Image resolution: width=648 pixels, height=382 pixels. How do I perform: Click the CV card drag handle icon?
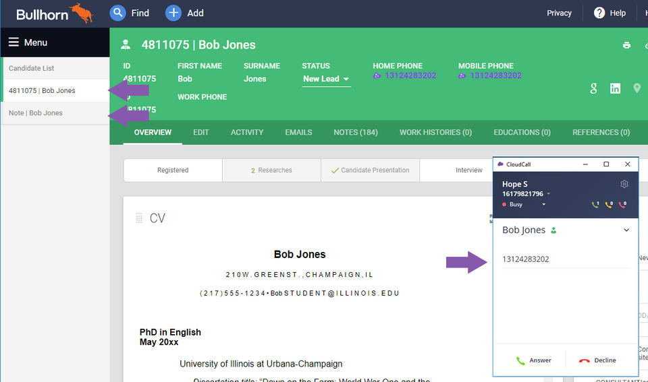[139, 218]
